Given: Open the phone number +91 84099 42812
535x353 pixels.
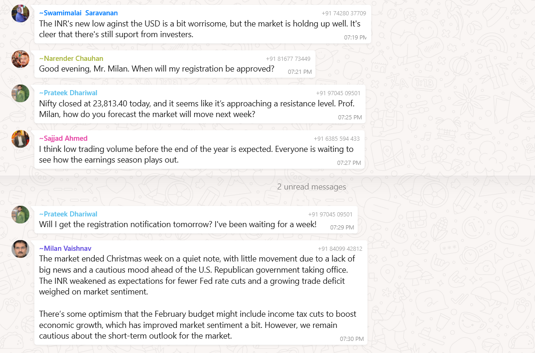Looking at the screenshot, I should [x=340, y=249].
